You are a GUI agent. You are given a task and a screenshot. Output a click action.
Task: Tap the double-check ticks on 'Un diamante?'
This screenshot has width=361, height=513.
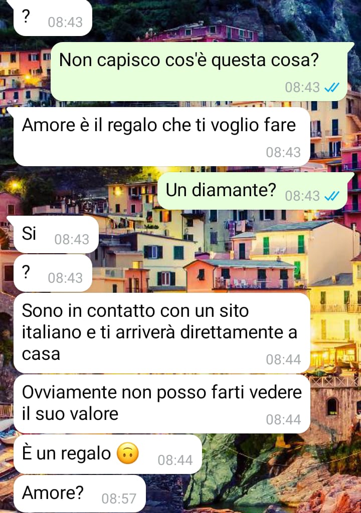332,196
